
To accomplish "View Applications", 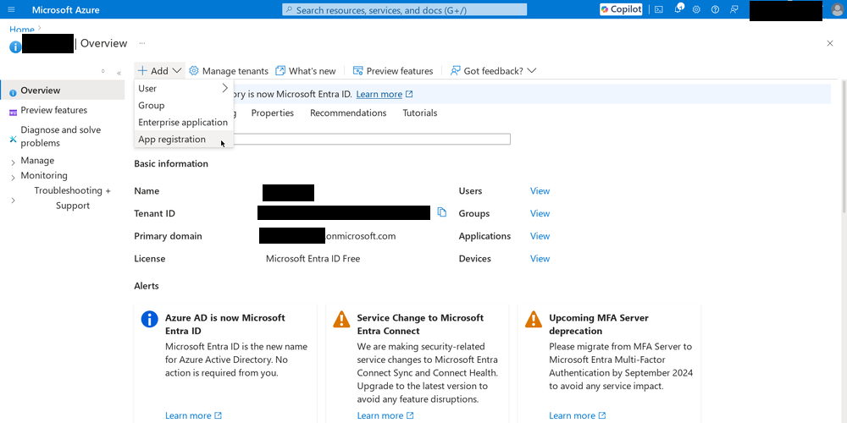I will click(540, 236).
